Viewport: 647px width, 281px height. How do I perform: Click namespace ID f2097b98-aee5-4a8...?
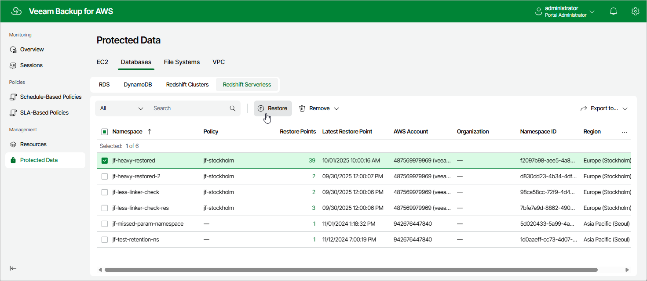tap(548, 161)
